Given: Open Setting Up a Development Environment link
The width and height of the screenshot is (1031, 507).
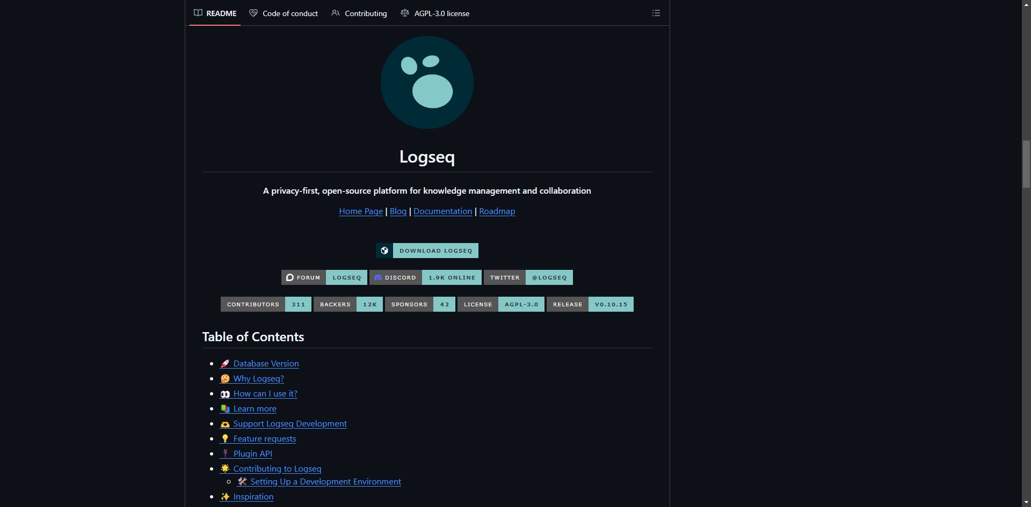Looking at the screenshot, I should tap(319, 482).
